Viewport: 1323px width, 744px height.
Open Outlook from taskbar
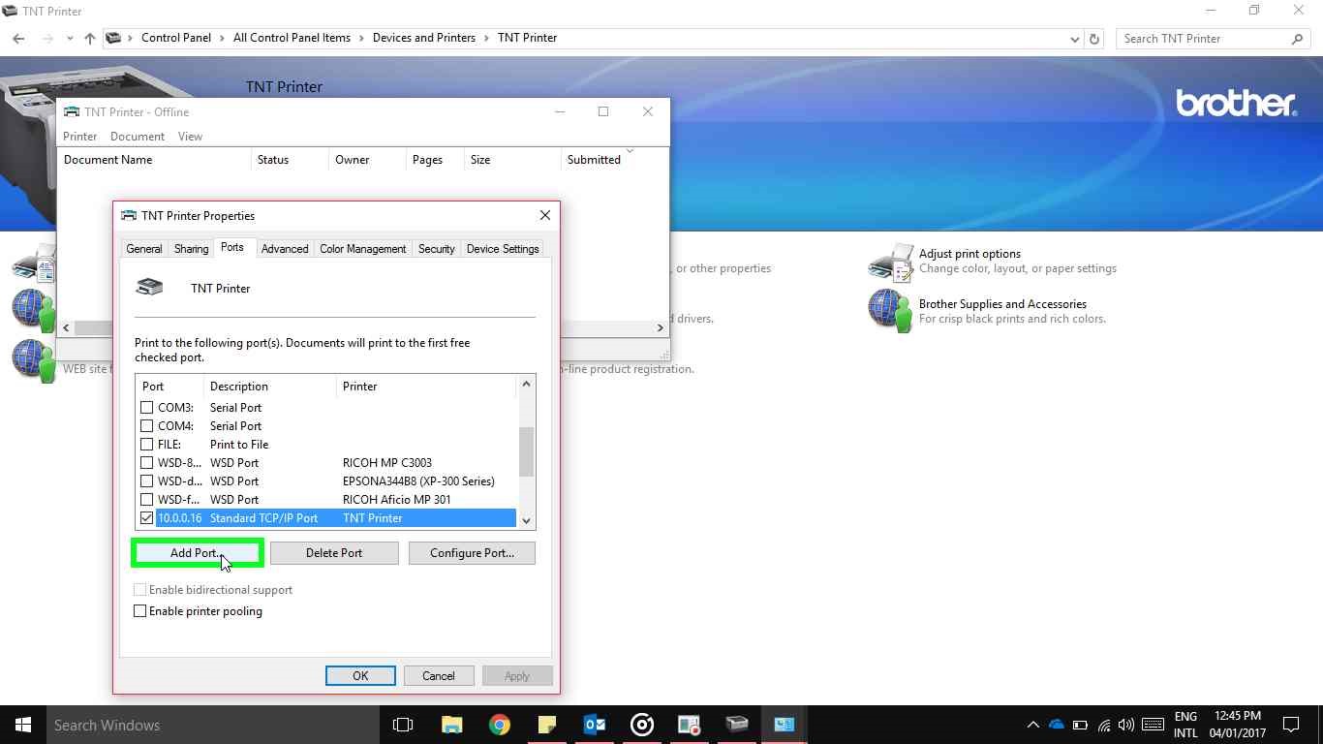coord(594,725)
